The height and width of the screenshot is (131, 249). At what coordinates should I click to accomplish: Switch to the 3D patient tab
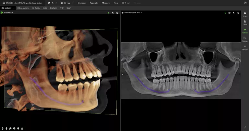(x=6, y=8)
